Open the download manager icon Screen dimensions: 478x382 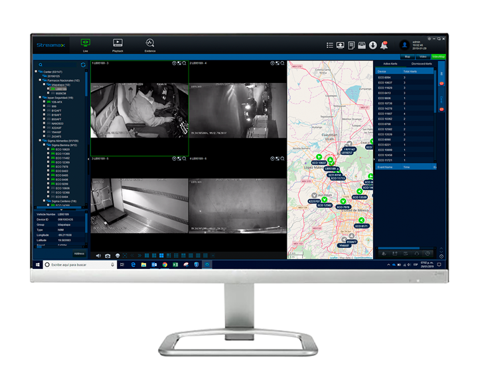pyautogui.click(x=373, y=45)
